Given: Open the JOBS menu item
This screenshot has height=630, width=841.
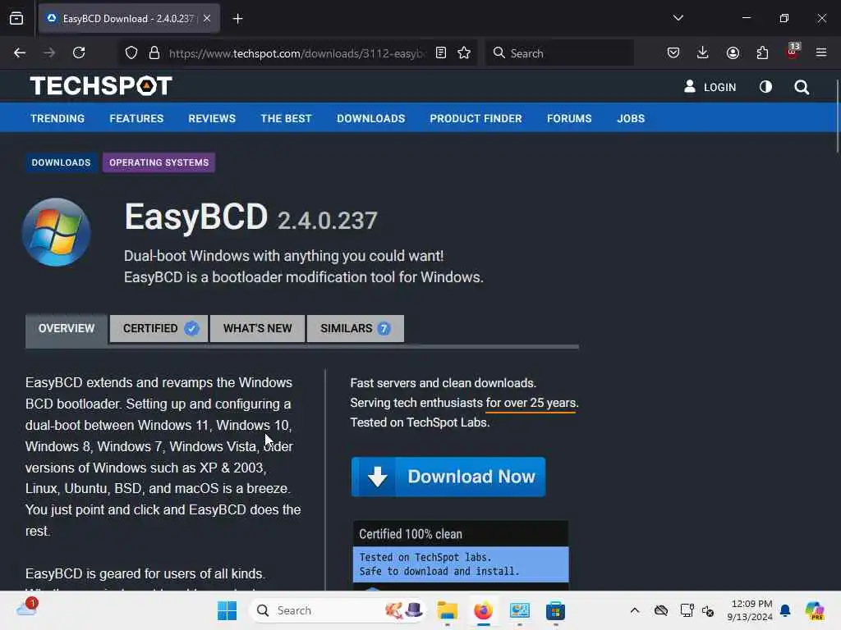Looking at the screenshot, I should click(631, 118).
